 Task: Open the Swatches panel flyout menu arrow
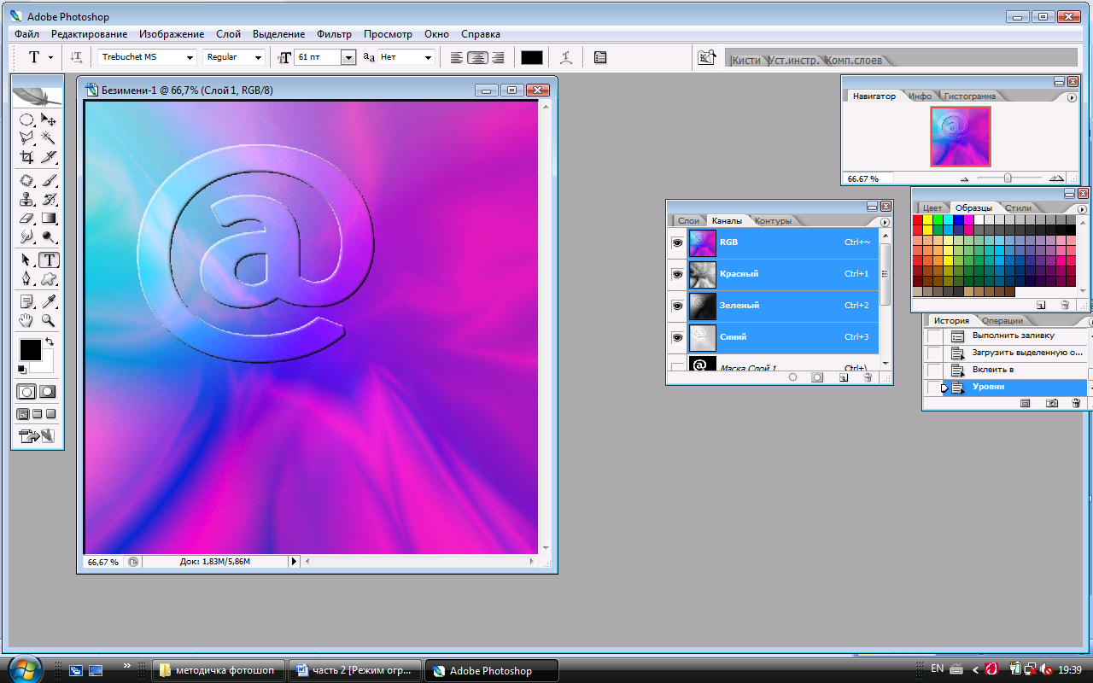tap(1082, 208)
